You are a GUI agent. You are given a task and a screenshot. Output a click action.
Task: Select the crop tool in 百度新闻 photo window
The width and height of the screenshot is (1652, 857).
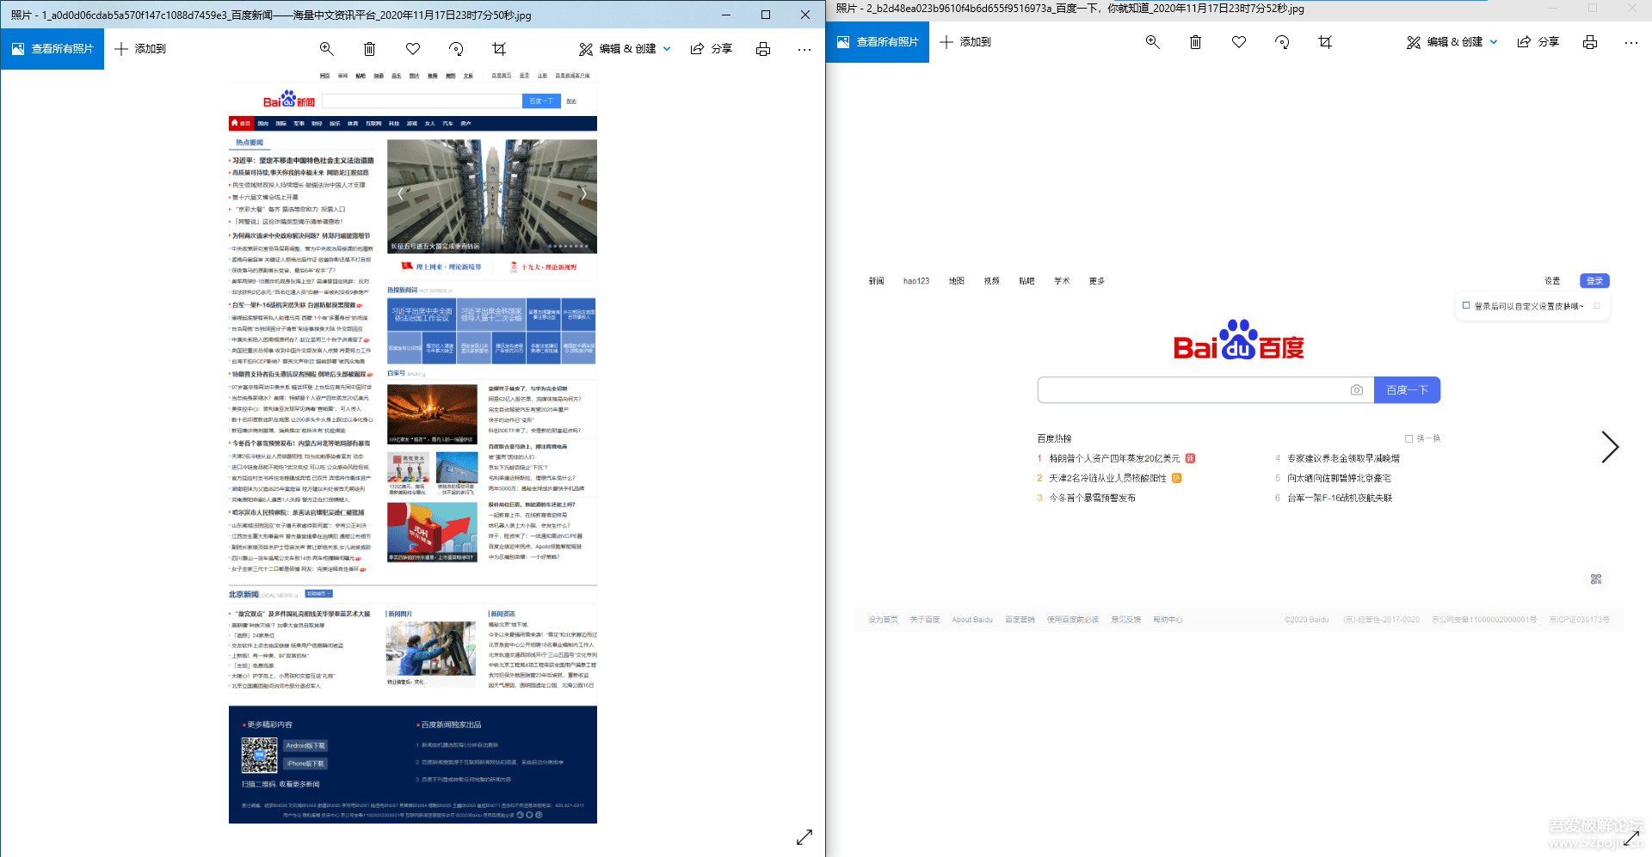click(x=499, y=49)
